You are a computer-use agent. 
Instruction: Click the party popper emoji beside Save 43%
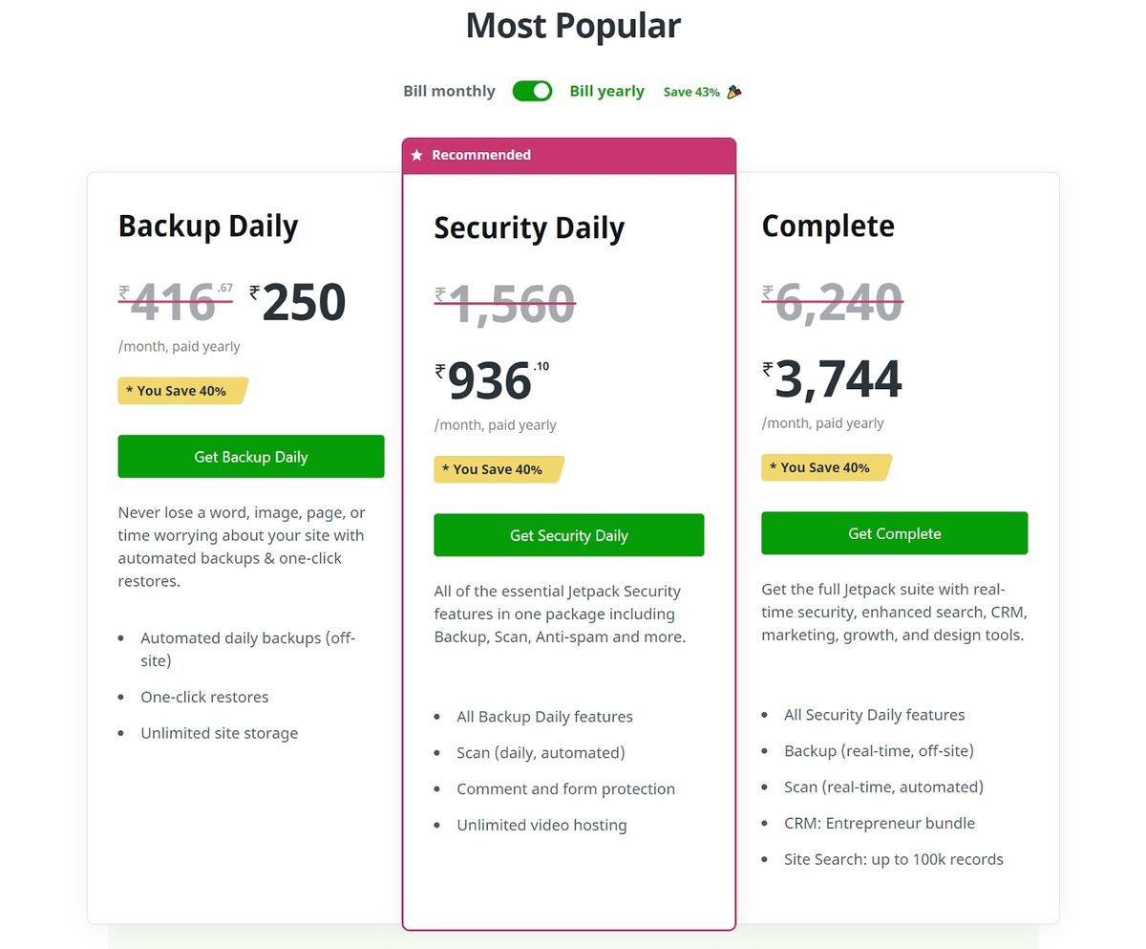pyautogui.click(x=733, y=91)
